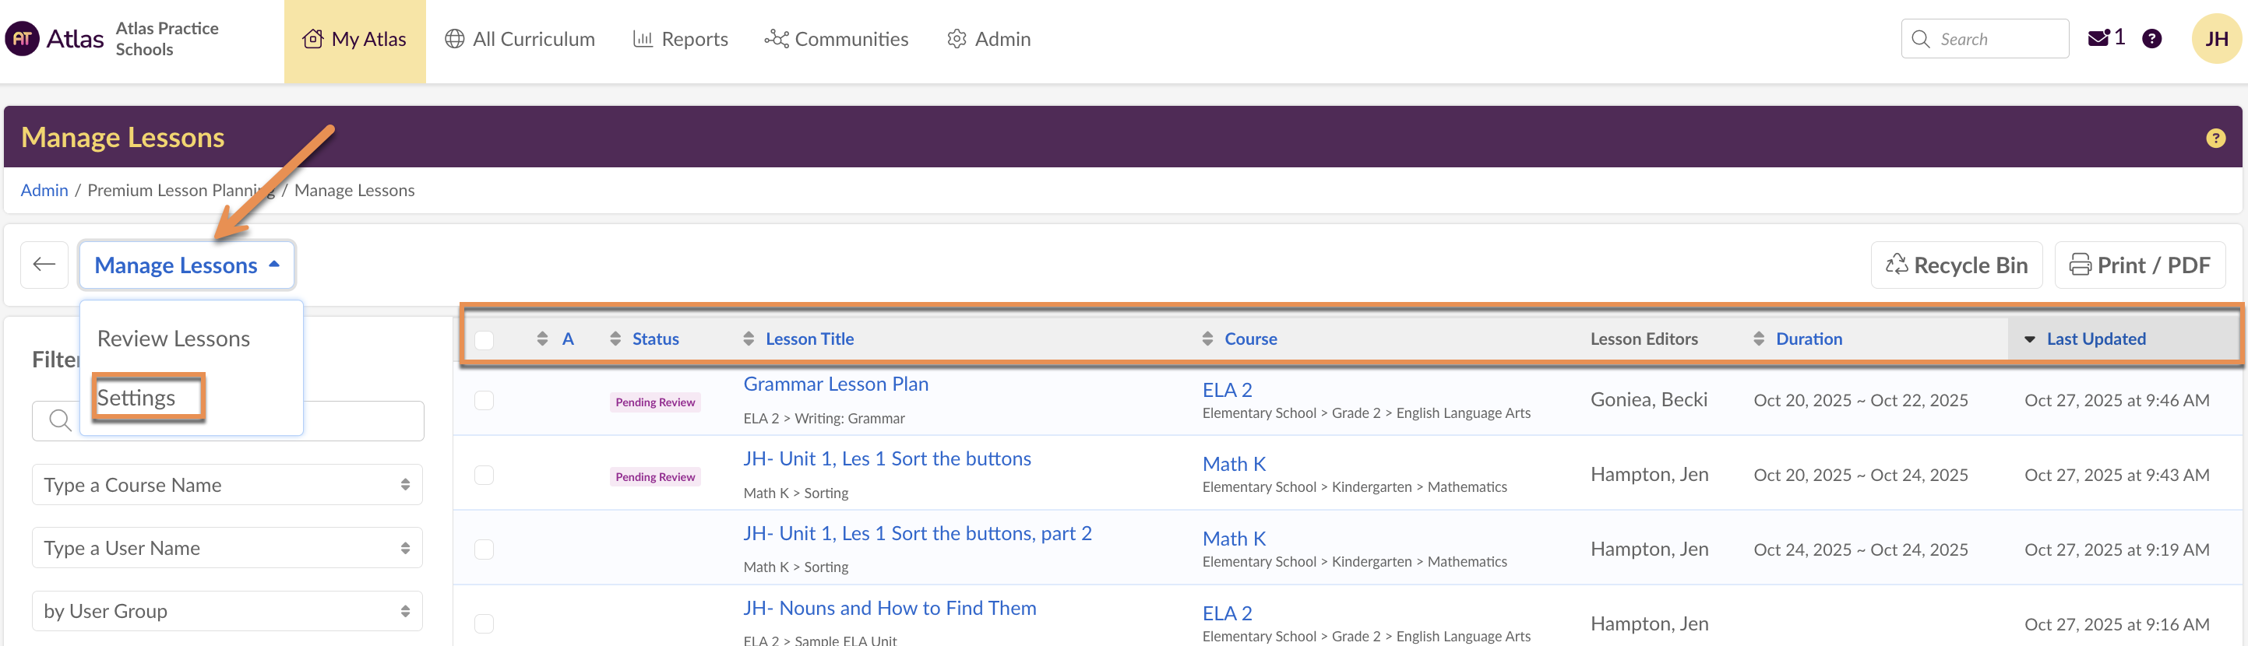Click the Print / PDF button
2248x646 pixels.
pos(2139,265)
